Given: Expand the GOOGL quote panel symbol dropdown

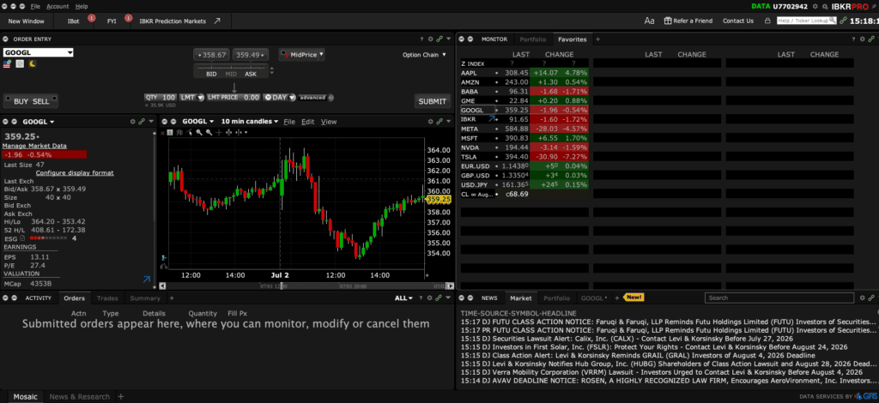Looking at the screenshot, I should click(52, 122).
